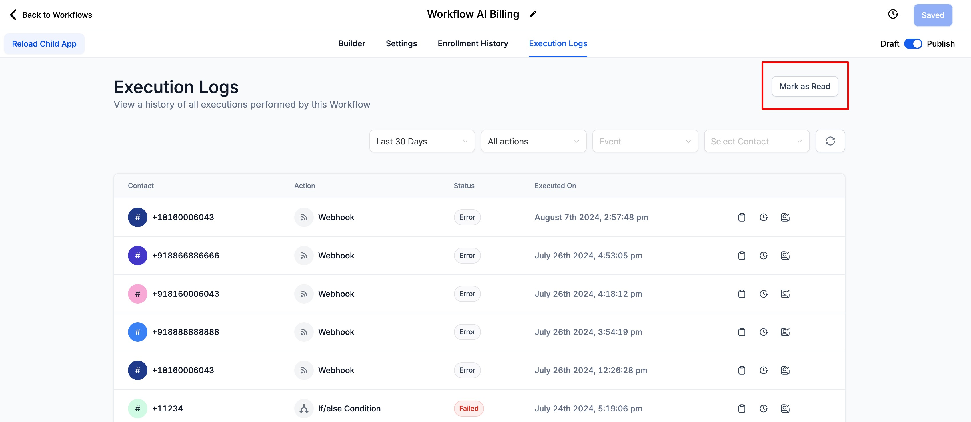This screenshot has width=971, height=422.
Task: Go to Enrollment History tab
Action: click(473, 43)
